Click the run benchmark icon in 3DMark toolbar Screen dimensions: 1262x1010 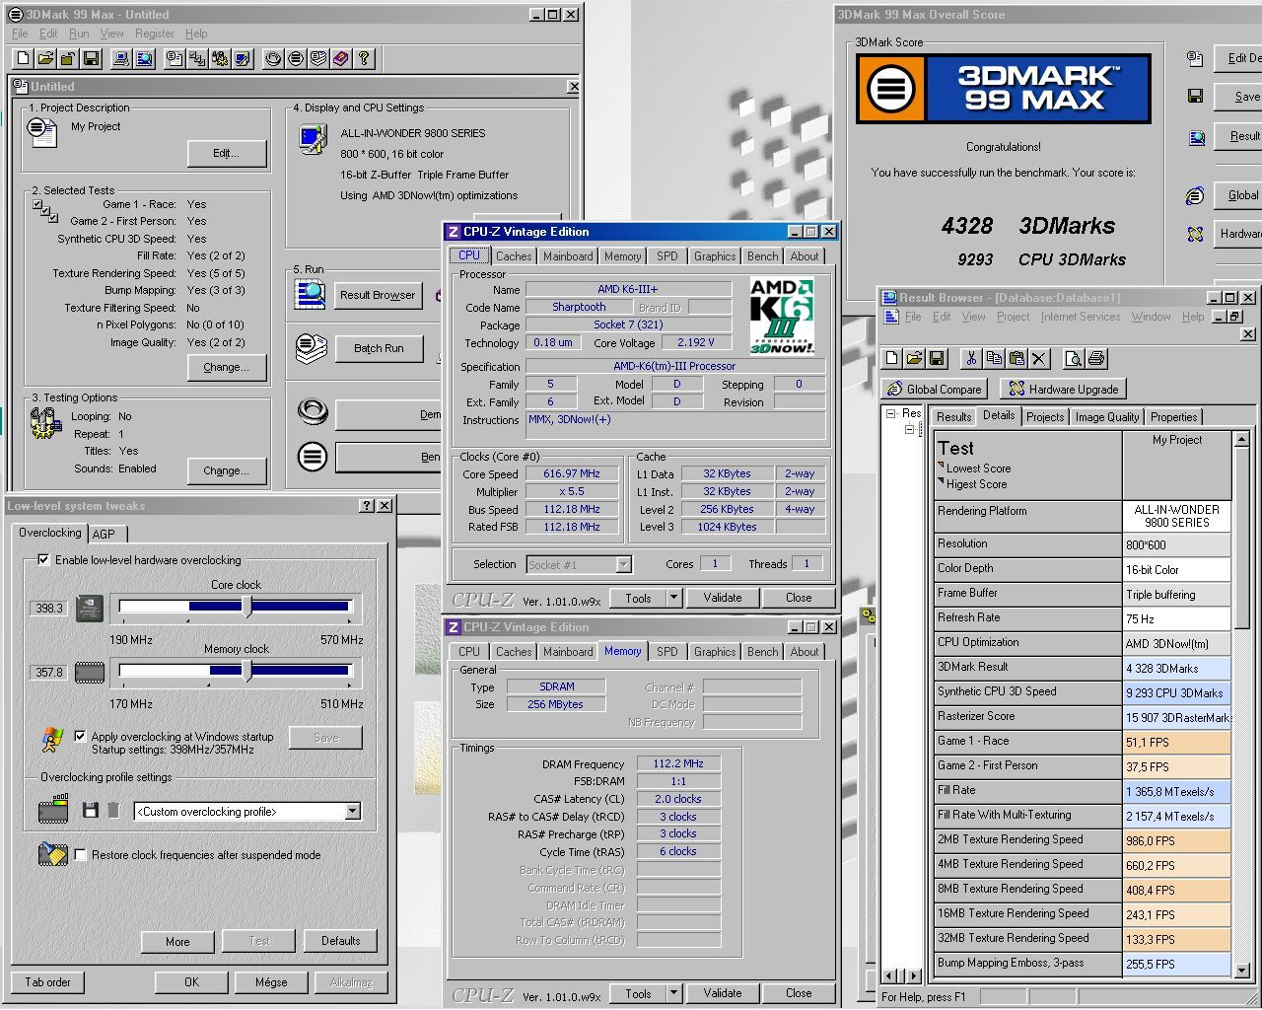(296, 59)
